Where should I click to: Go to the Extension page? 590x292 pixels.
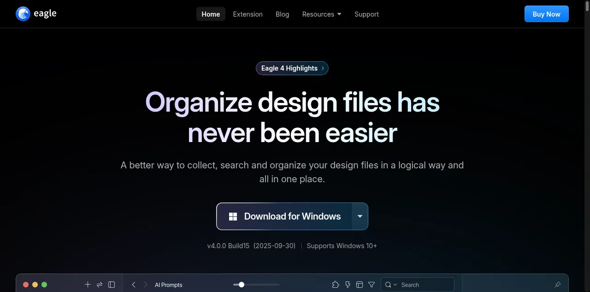pyautogui.click(x=248, y=14)
